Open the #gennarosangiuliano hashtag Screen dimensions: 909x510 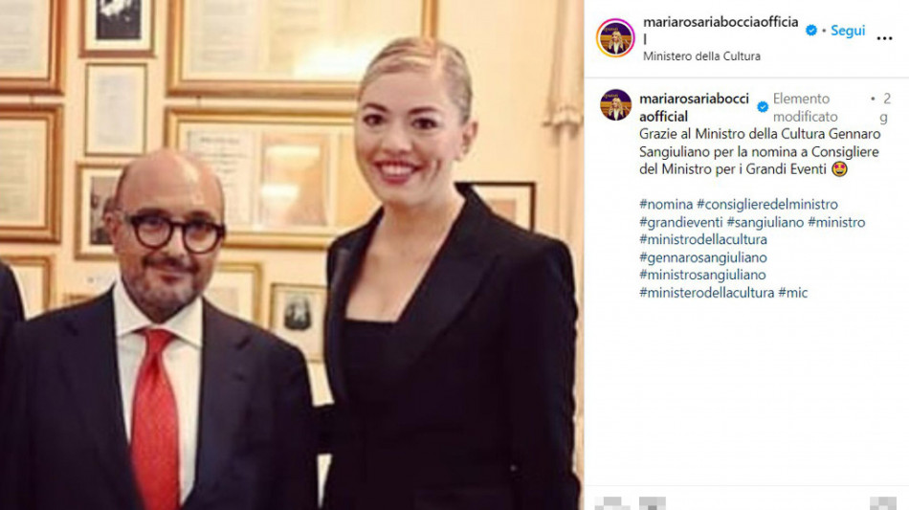(702, 257)
